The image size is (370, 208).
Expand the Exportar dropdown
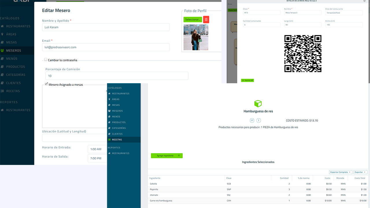click(360, 172)
